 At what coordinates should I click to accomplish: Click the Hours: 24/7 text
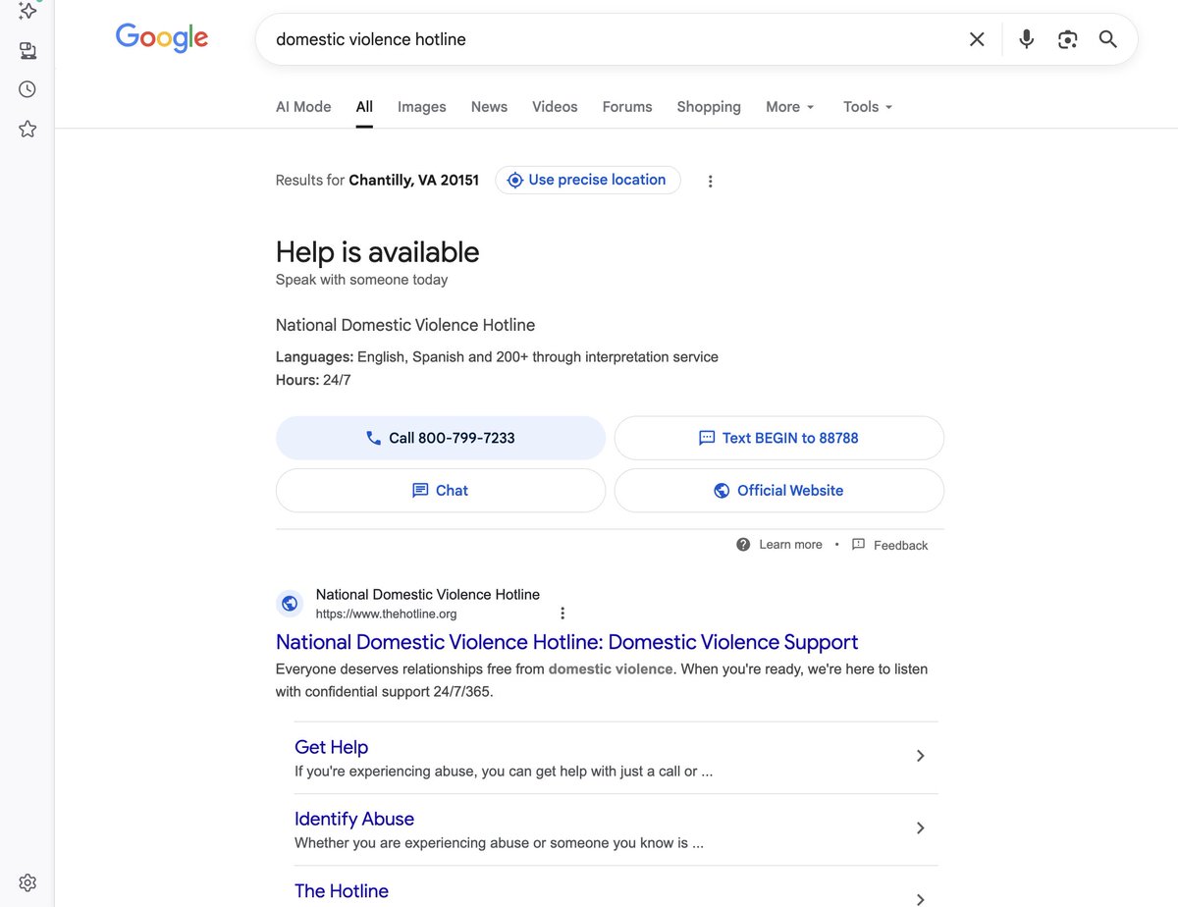tap(313, 380)
